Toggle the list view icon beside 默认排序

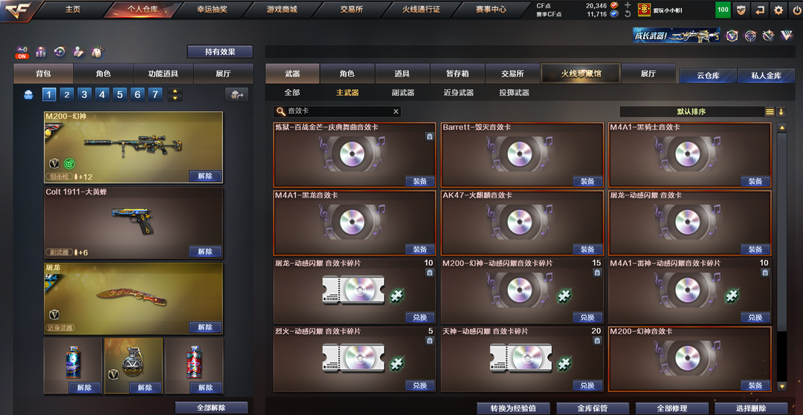770,111
